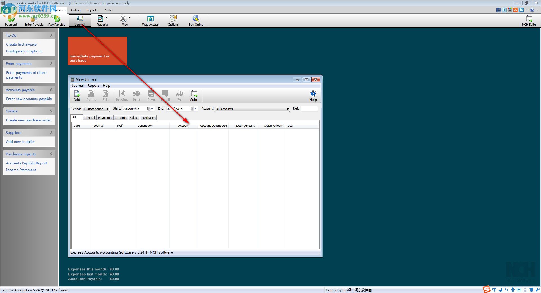The width and height of the screenshot is (541, 293).
Task: Select the Purchases journal tab
Action: (148, 118)
